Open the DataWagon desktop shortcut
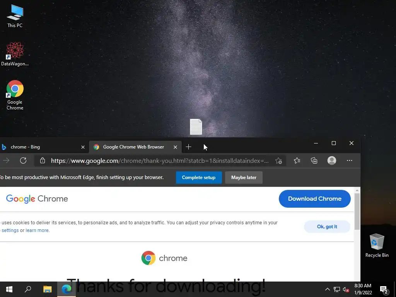 (x=15, y=54)
